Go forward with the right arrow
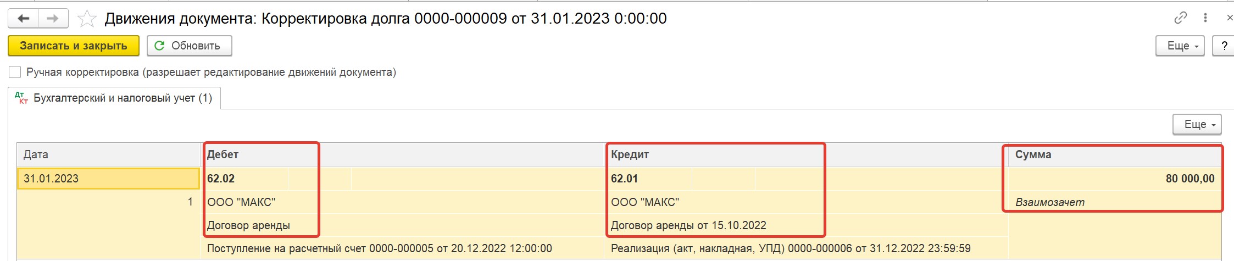This screenshot has height=261, width=1234. (53, 19)
